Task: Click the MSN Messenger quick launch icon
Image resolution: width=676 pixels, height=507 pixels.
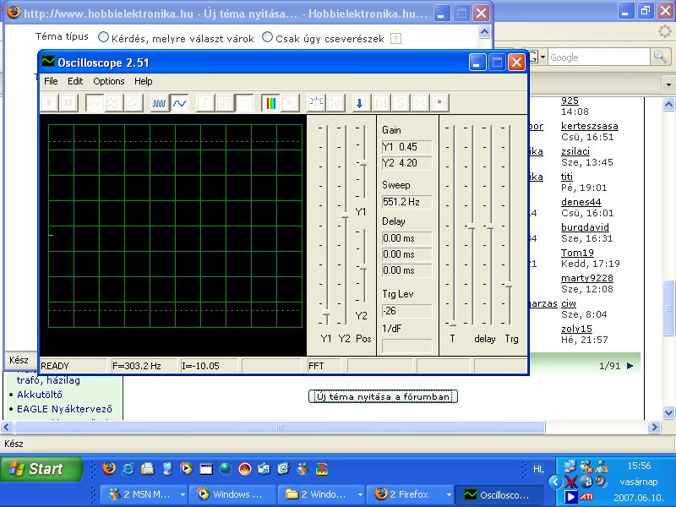Action: click(x=303, y=468)
